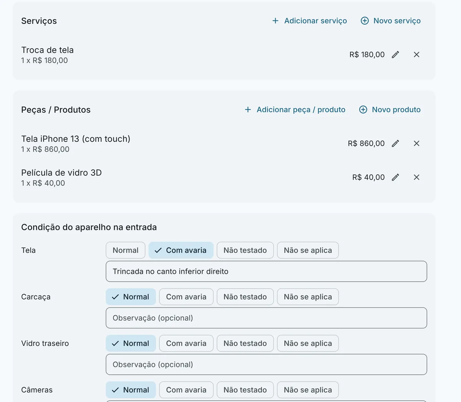Click the Troca de tela service name
Screen dimensions: 461x402
(x=48, y=50)
